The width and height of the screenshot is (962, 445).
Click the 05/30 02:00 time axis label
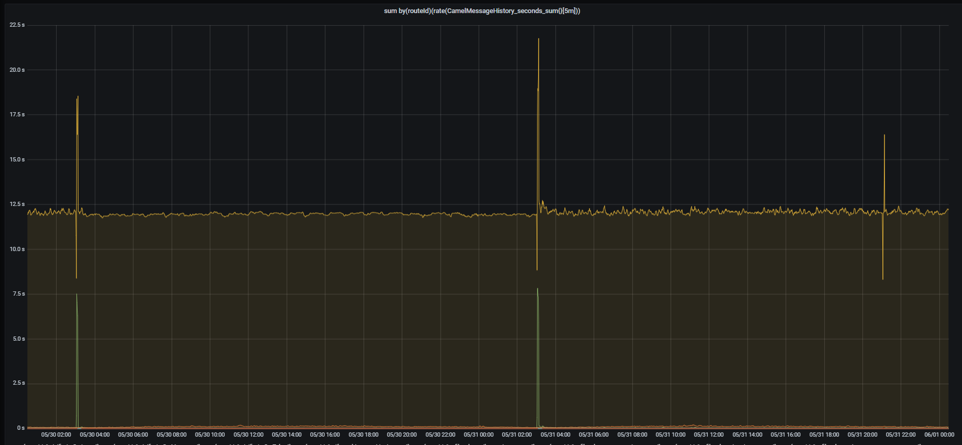click(56, 435)
